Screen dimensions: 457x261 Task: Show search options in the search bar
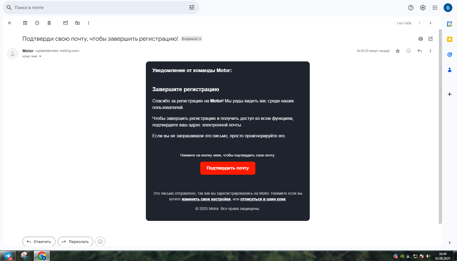pos(192,8)
